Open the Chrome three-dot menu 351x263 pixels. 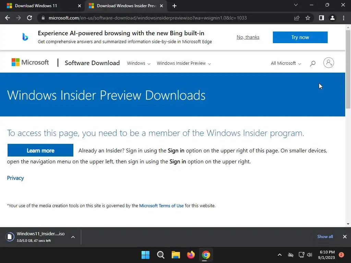343,18
